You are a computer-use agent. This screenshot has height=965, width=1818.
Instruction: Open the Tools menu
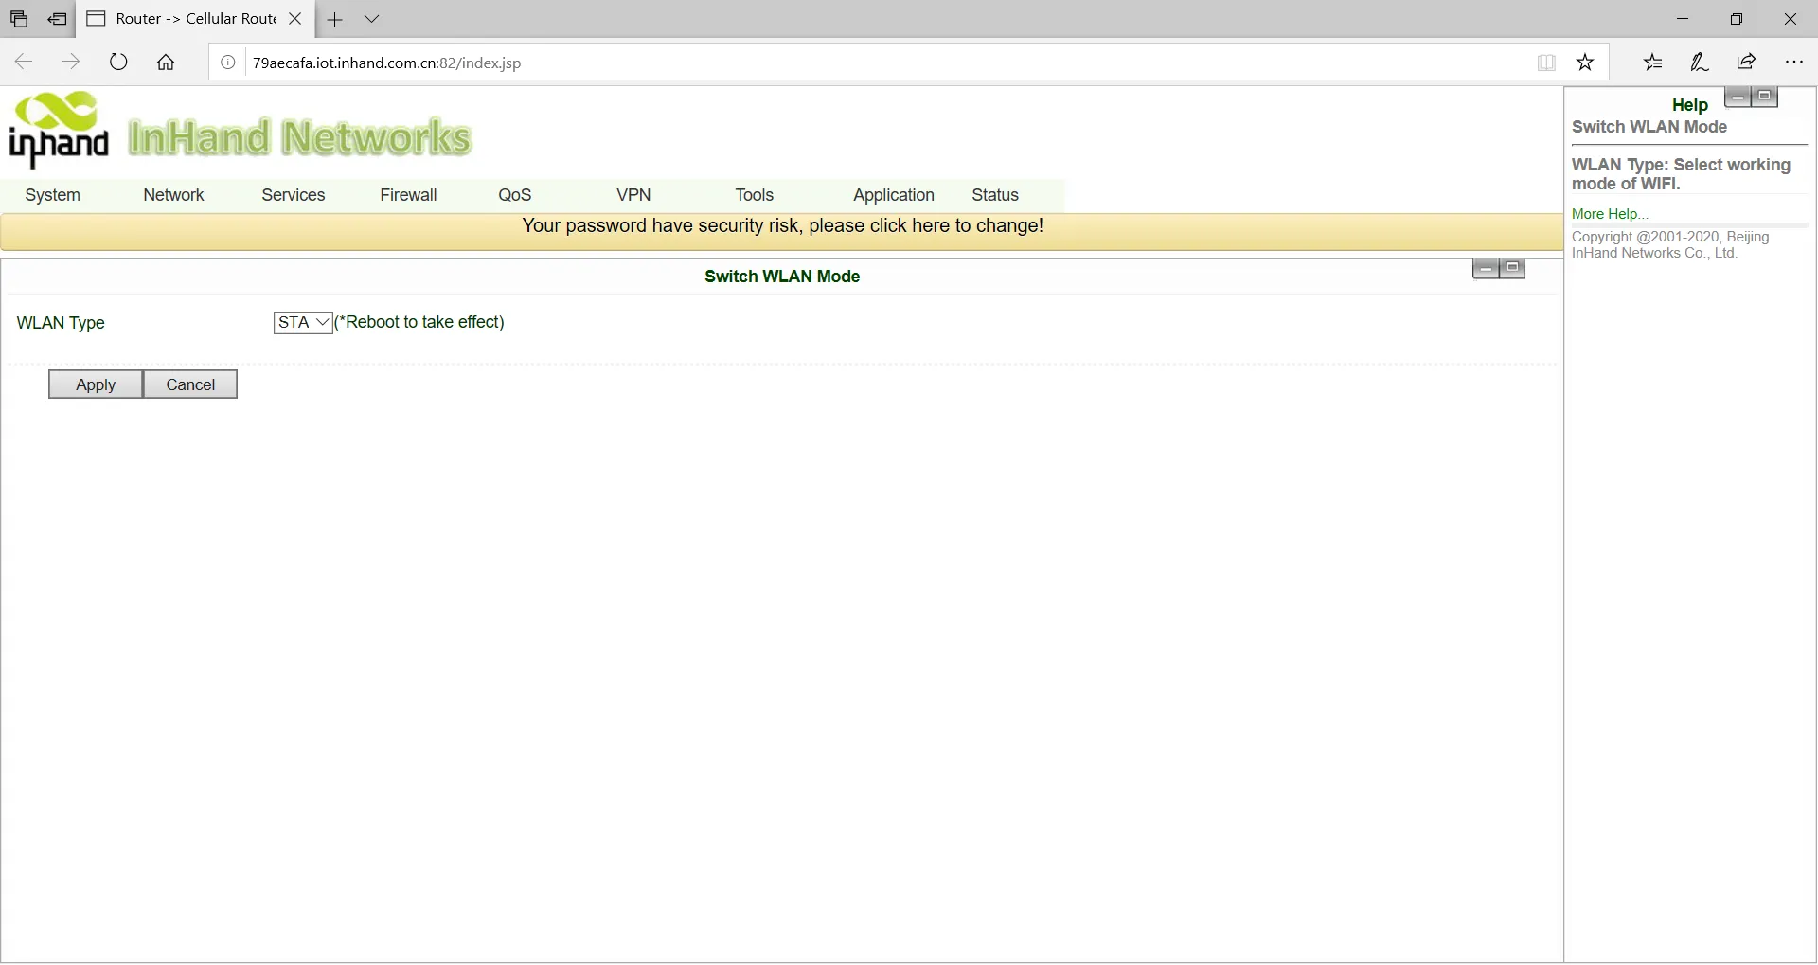754,195
